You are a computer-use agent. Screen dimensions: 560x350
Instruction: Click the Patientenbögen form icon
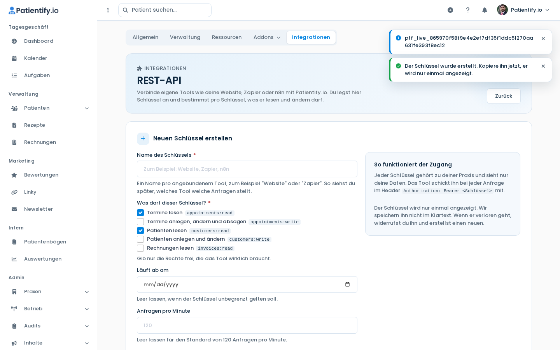14,242
